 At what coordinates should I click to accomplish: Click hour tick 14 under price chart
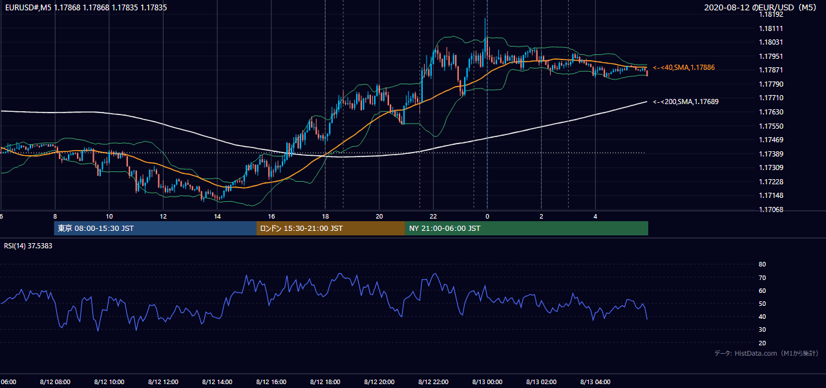217,217
